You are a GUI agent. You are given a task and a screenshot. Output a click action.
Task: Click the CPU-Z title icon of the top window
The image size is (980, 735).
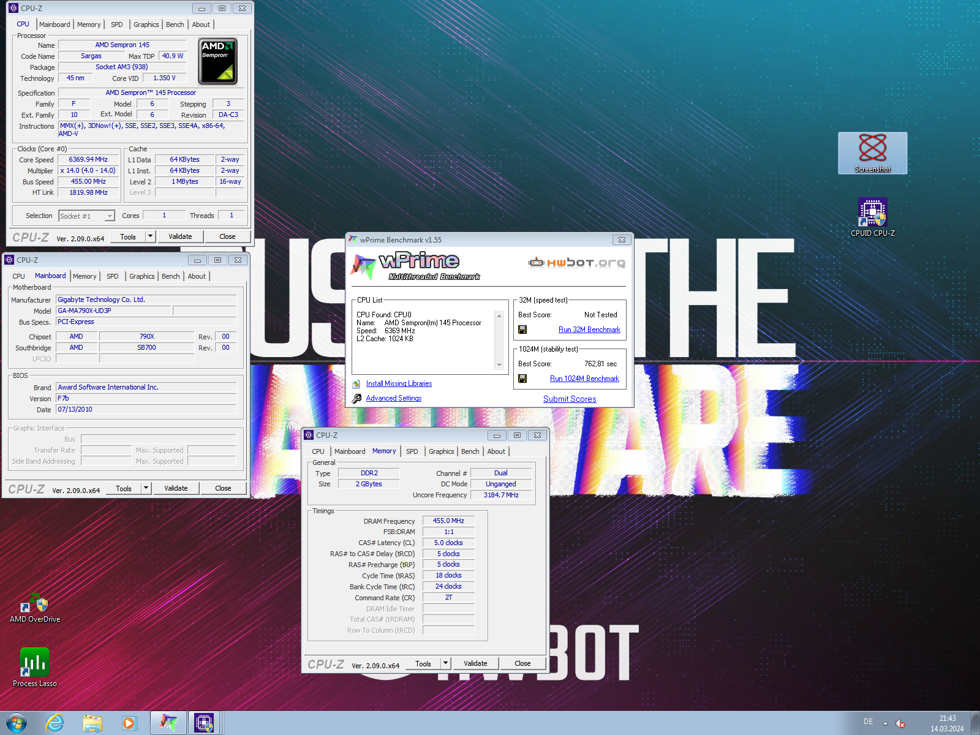(x=13, y=8)
